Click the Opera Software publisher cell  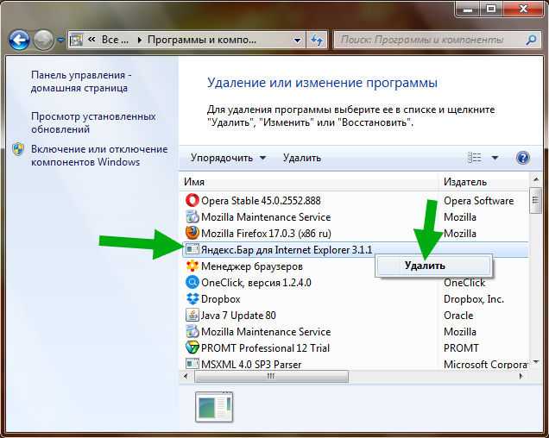pyautogui.click(x=478, y=201)
